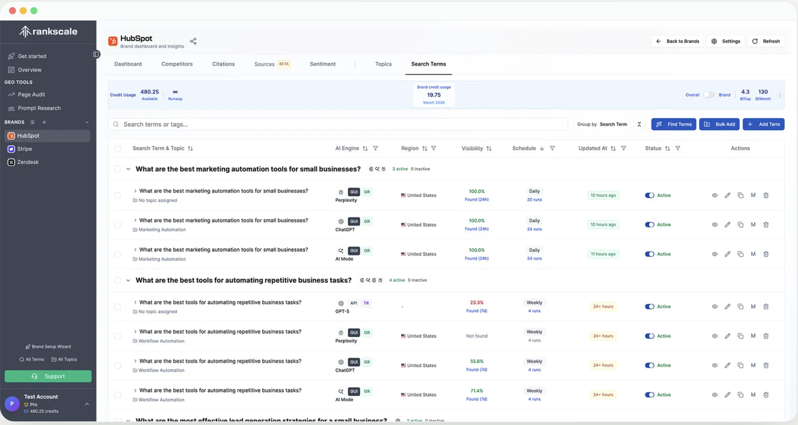Select the marketing automation group checkbox
Image resolution: width=798 pixels, height=425 pixels.
click(x=118, y=169)
